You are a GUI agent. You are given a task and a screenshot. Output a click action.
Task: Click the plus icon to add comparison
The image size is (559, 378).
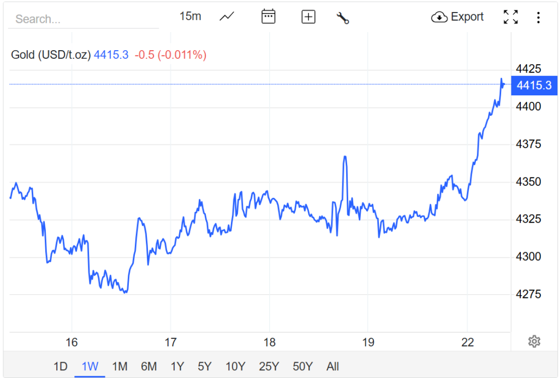click(x=308, y=17)
